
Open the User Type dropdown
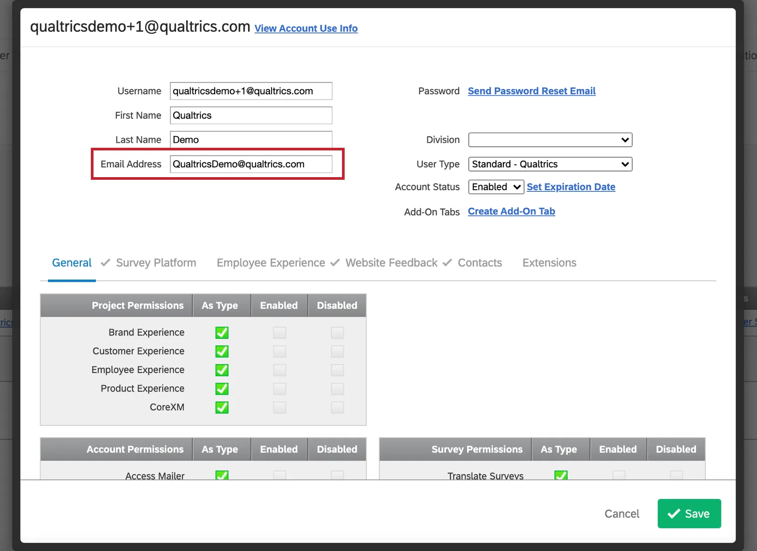click(550, 164)
